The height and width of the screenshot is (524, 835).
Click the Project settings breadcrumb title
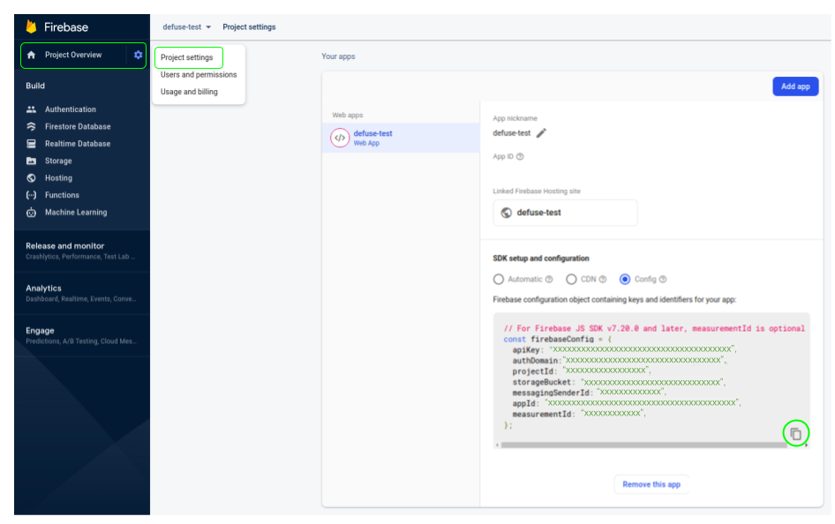pos(249,27)
